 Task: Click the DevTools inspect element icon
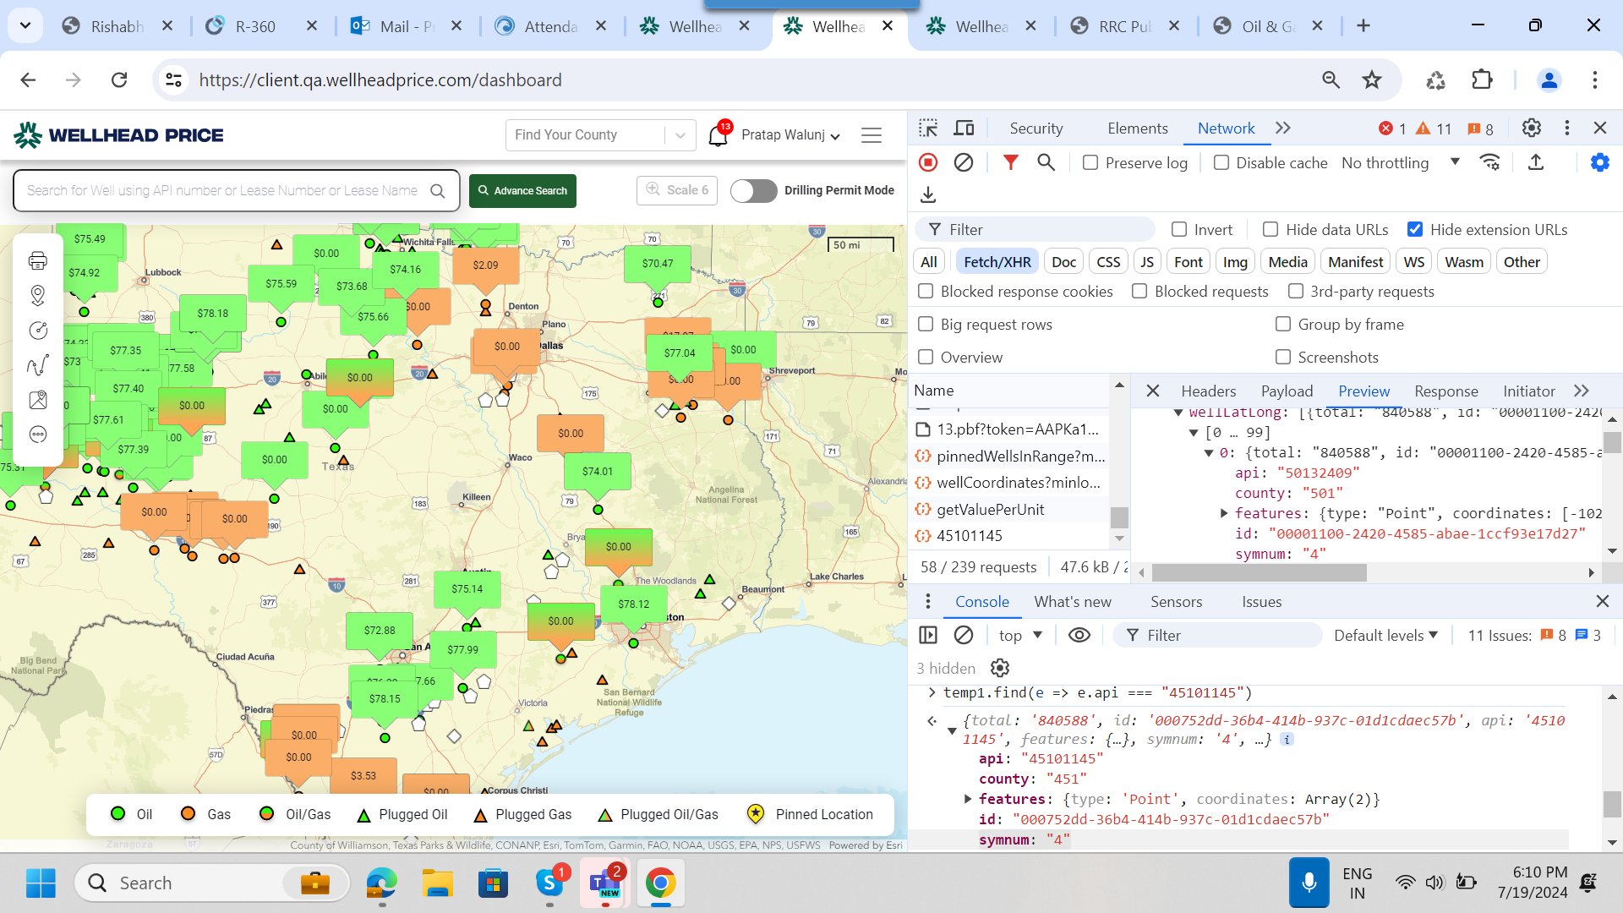(928, 128)
